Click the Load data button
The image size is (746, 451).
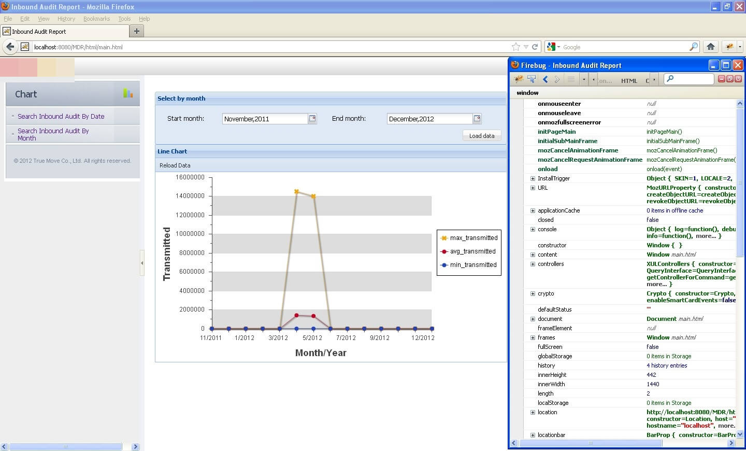(x=481, y=135)
